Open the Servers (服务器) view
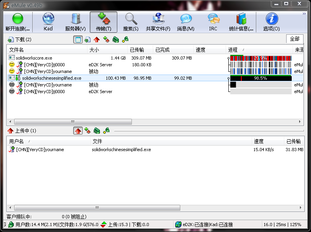This screenshot has height=232, width=311. [76, 22]
